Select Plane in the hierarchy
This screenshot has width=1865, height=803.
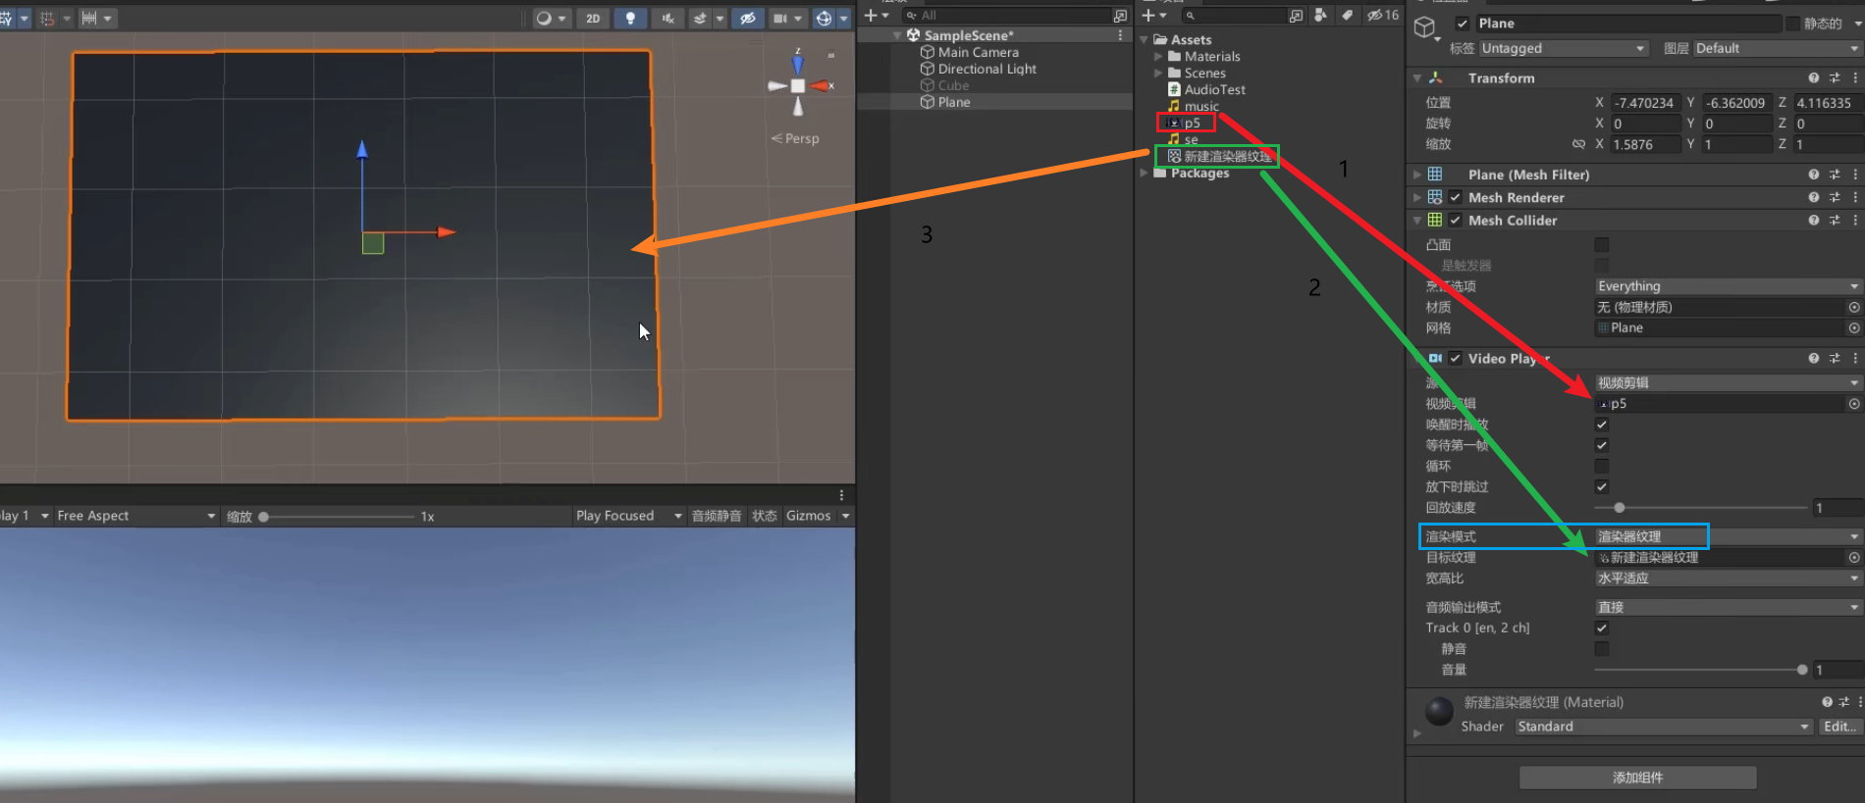(x=953, y=102)
